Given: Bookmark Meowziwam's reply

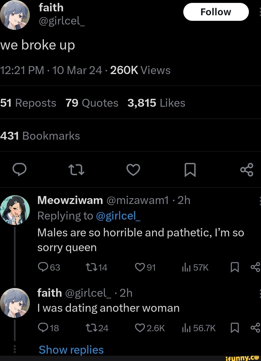Looking at the screenshot, I should click(235, 267).
